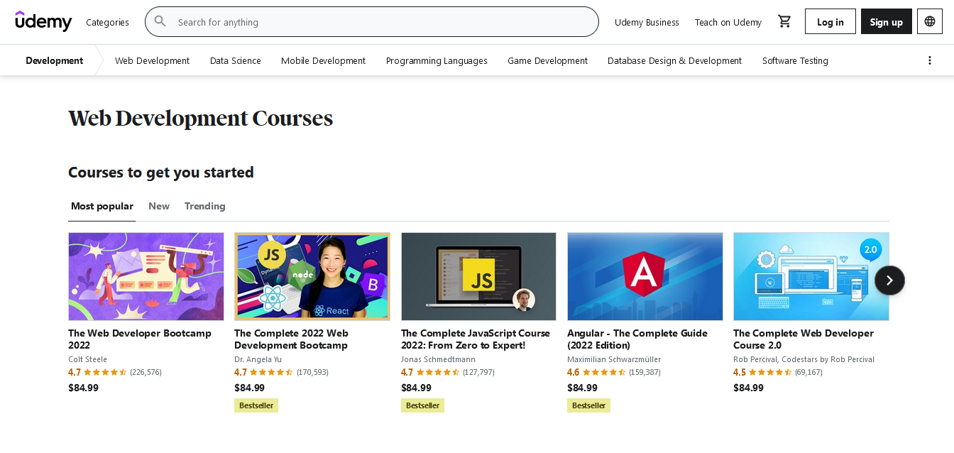
Task: Click instructor name Colt Steele
Action: pyautogui.click(x=88, y=359)
